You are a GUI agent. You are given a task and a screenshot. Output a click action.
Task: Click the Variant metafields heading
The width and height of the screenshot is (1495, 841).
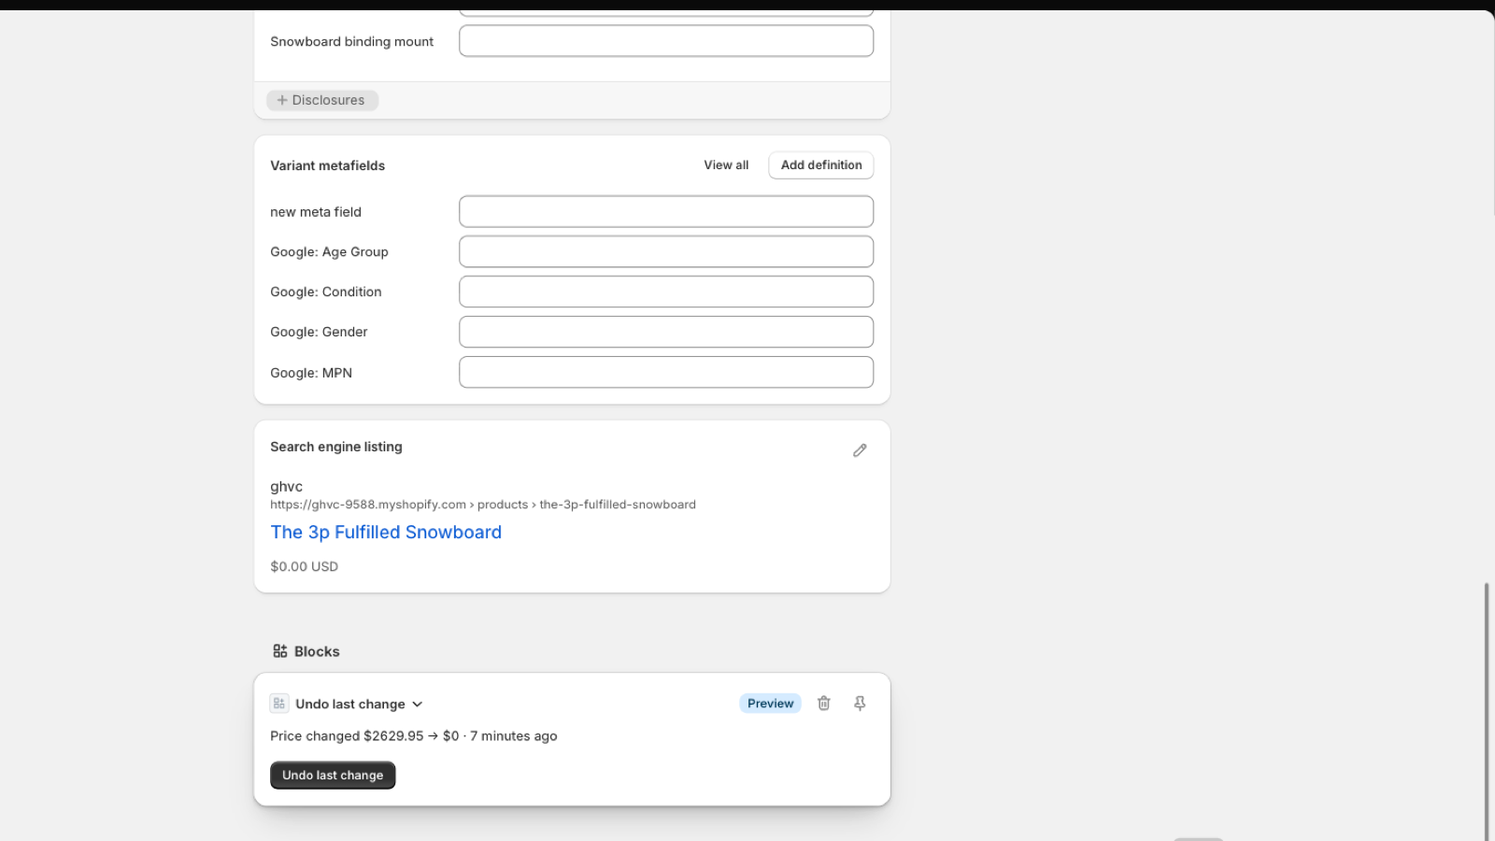pos(327,165)
